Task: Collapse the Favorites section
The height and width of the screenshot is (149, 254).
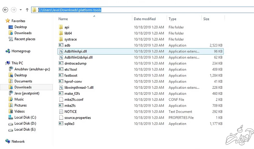Action: click(3, 21)
